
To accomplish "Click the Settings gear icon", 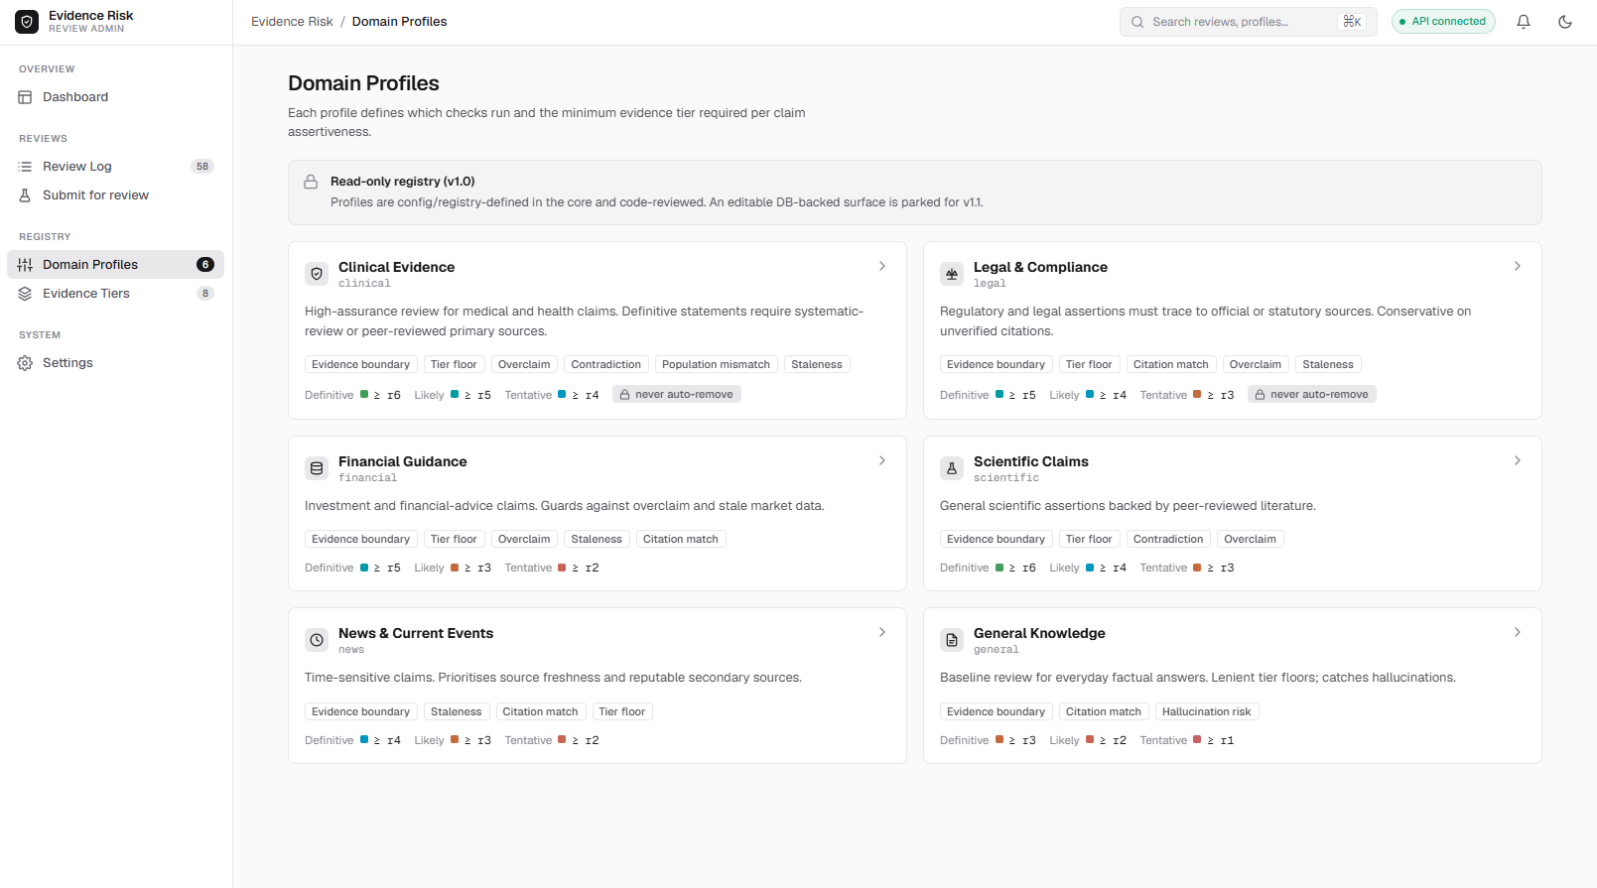I will (25, 363).
